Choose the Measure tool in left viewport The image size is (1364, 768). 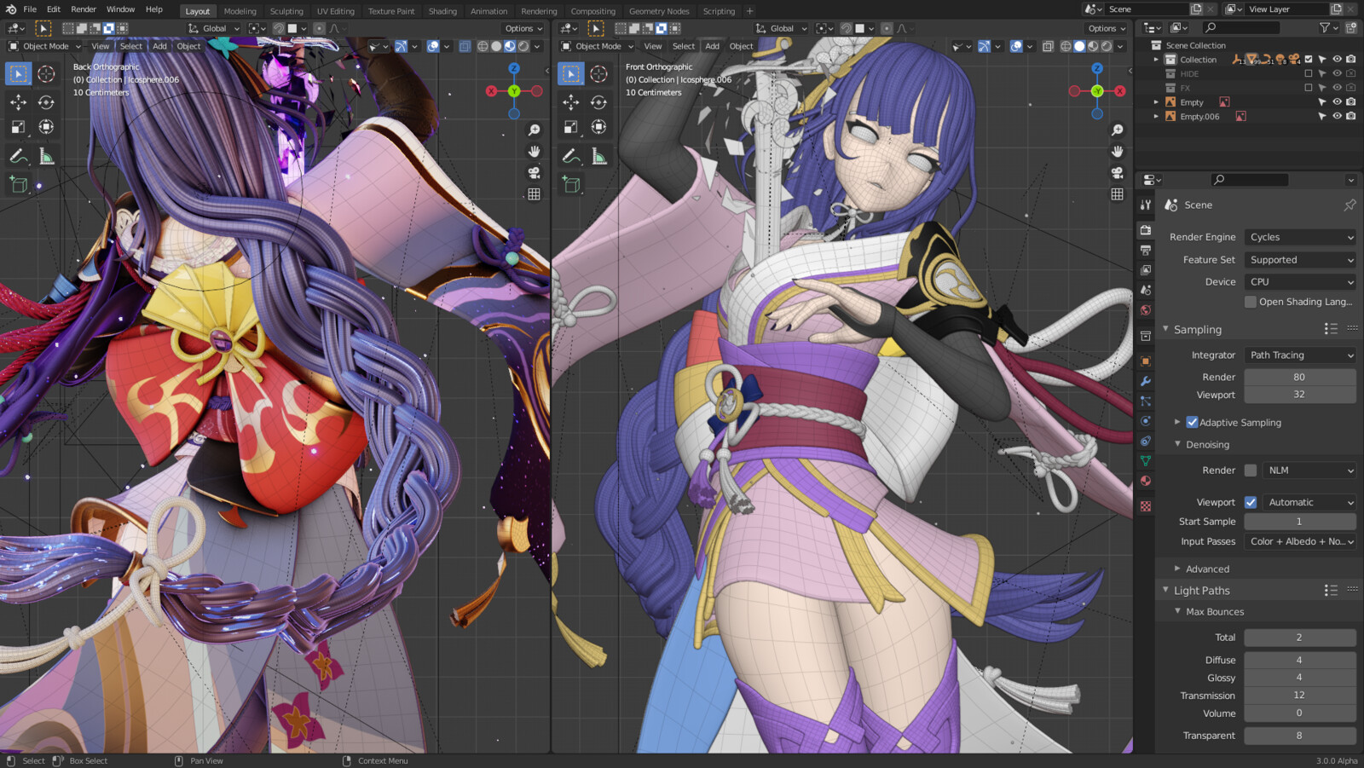[46, 156]
